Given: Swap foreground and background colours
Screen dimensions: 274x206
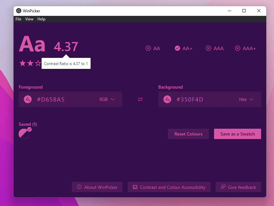Looking at the screenshot, I should pos(140,99).
